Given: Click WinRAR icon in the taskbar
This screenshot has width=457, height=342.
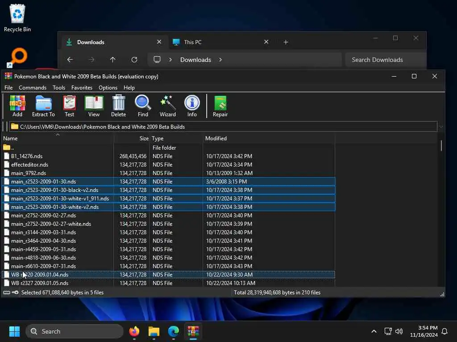Looking at the screenshot, I should coord(193,331).
